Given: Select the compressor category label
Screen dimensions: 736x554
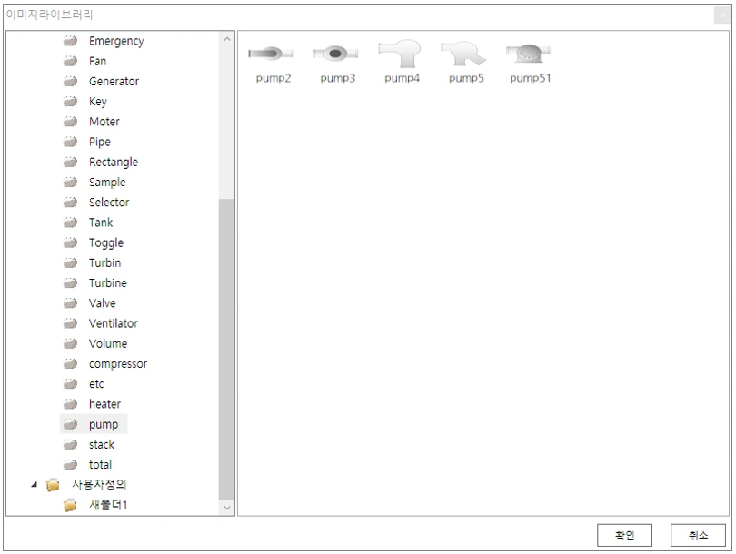Looking at the screenshot, I should [x=118, y=364].
